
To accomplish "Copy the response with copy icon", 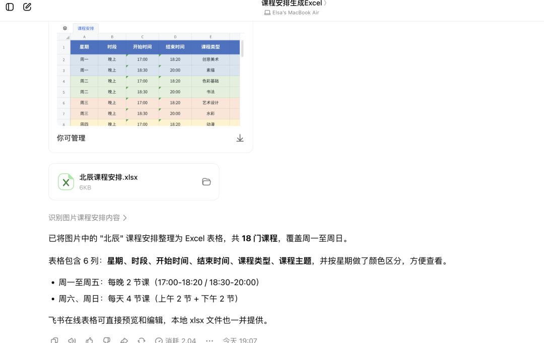I will [x=54, y=340].
